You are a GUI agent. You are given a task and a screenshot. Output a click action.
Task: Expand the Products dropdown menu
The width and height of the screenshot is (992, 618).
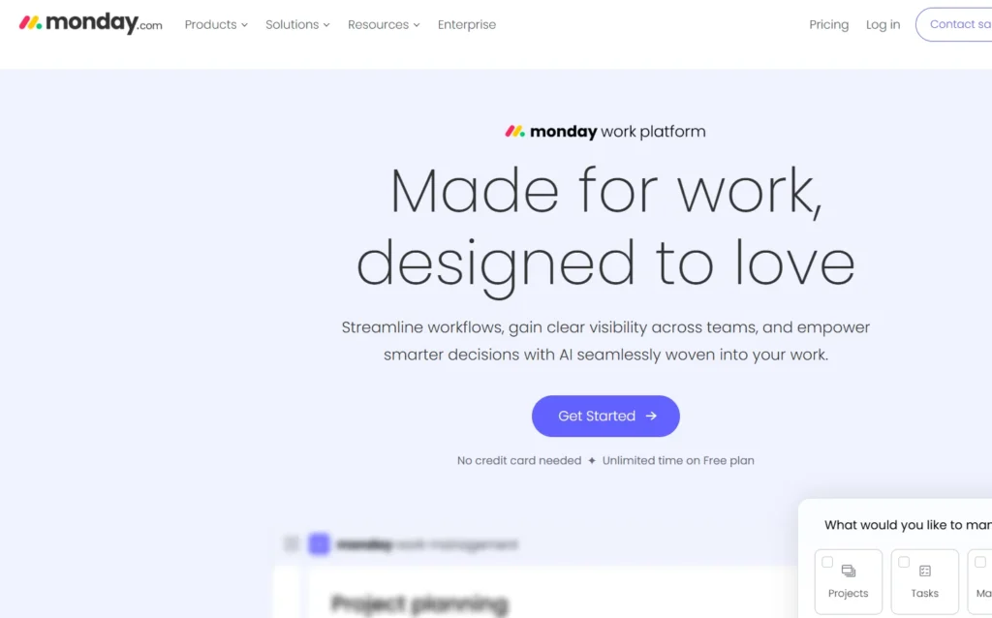tap(216, 25)
